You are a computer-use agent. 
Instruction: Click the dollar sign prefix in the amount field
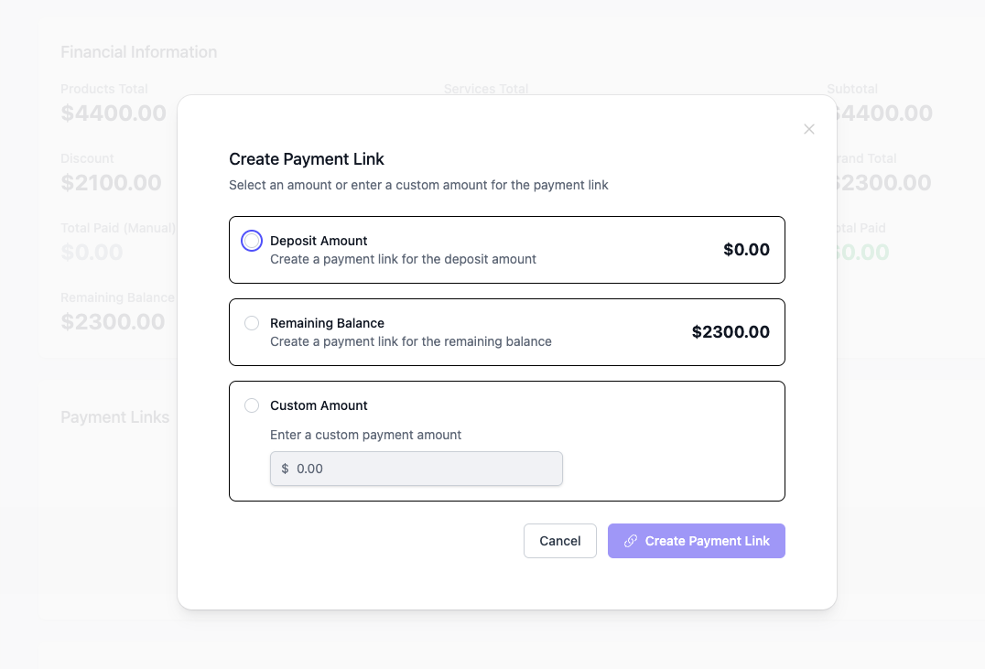point(284,469)
